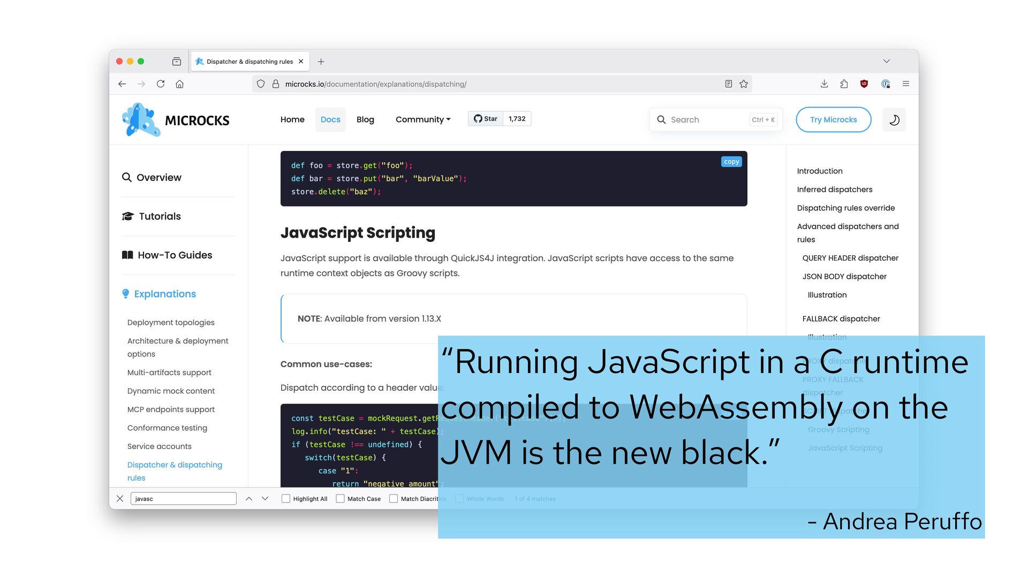Enable Highlight All checkbox

point(286,499)
